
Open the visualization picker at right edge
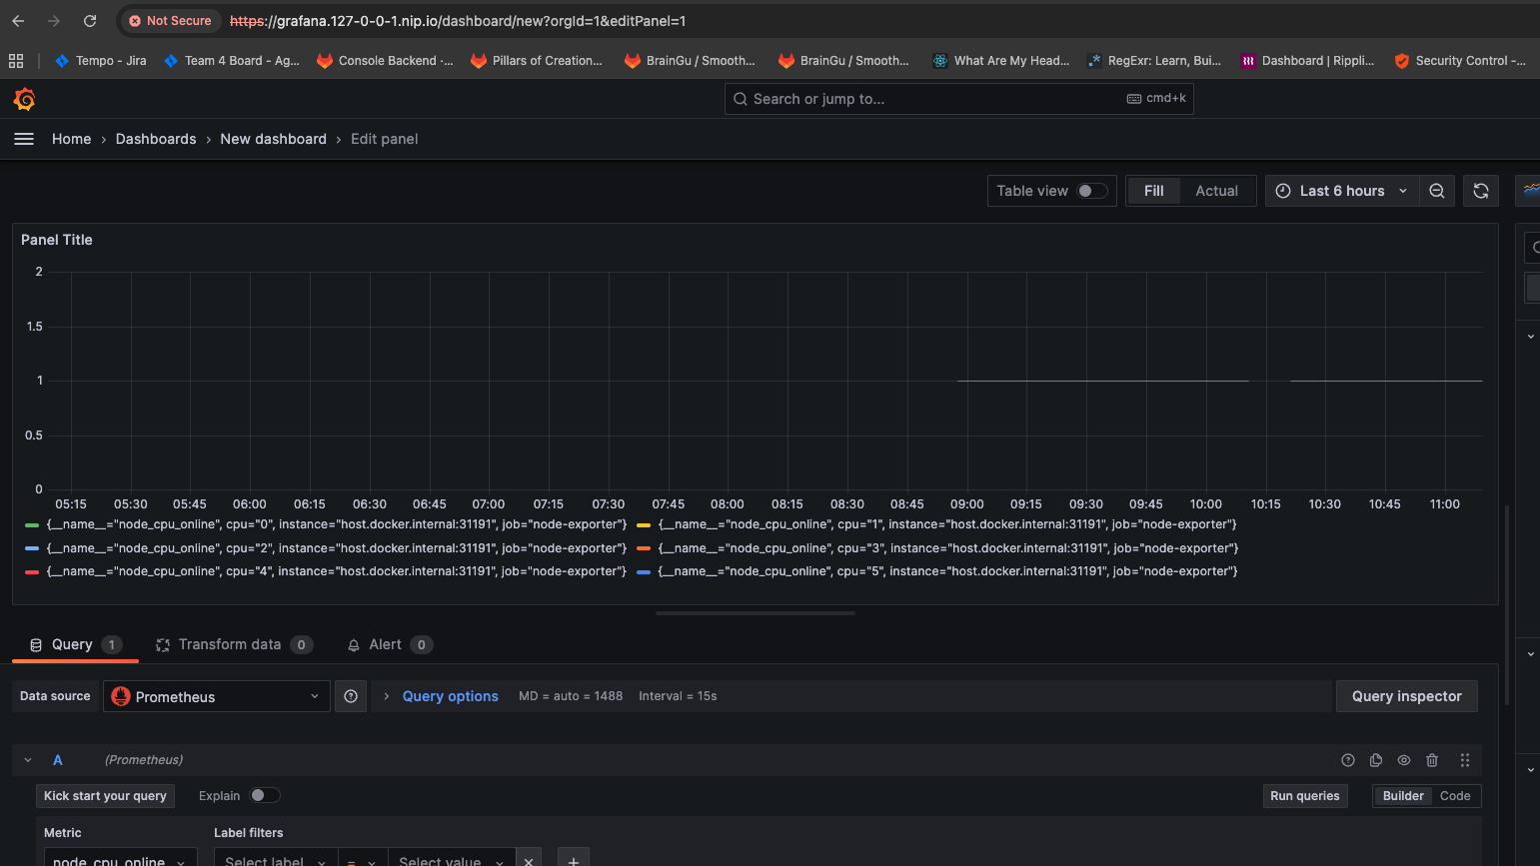point(1529,190)
